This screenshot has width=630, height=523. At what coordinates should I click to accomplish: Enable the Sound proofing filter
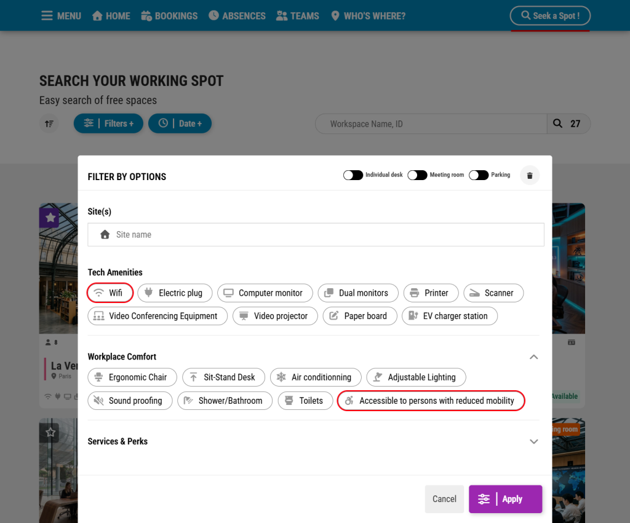(130, 401)
